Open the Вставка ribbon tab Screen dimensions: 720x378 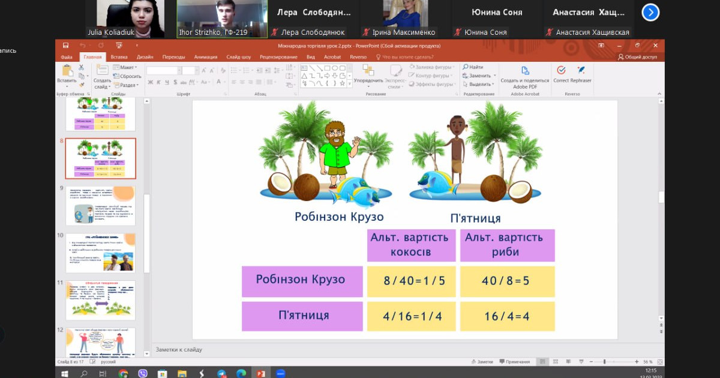pos(119,57)
